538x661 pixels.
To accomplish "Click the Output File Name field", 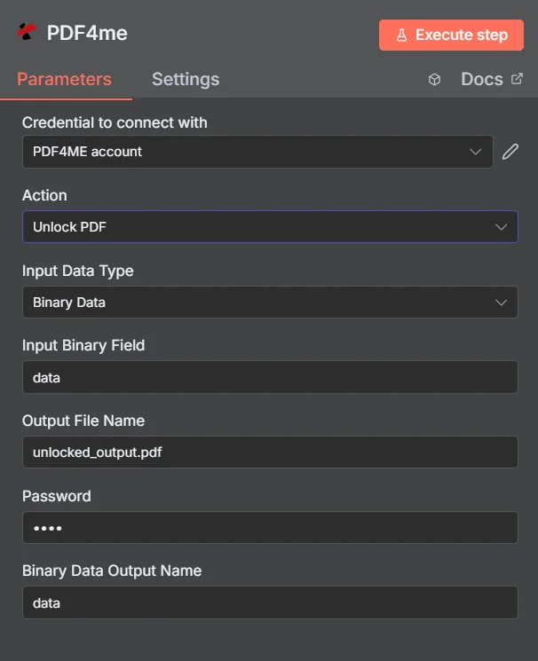I will tap(270, 452).
